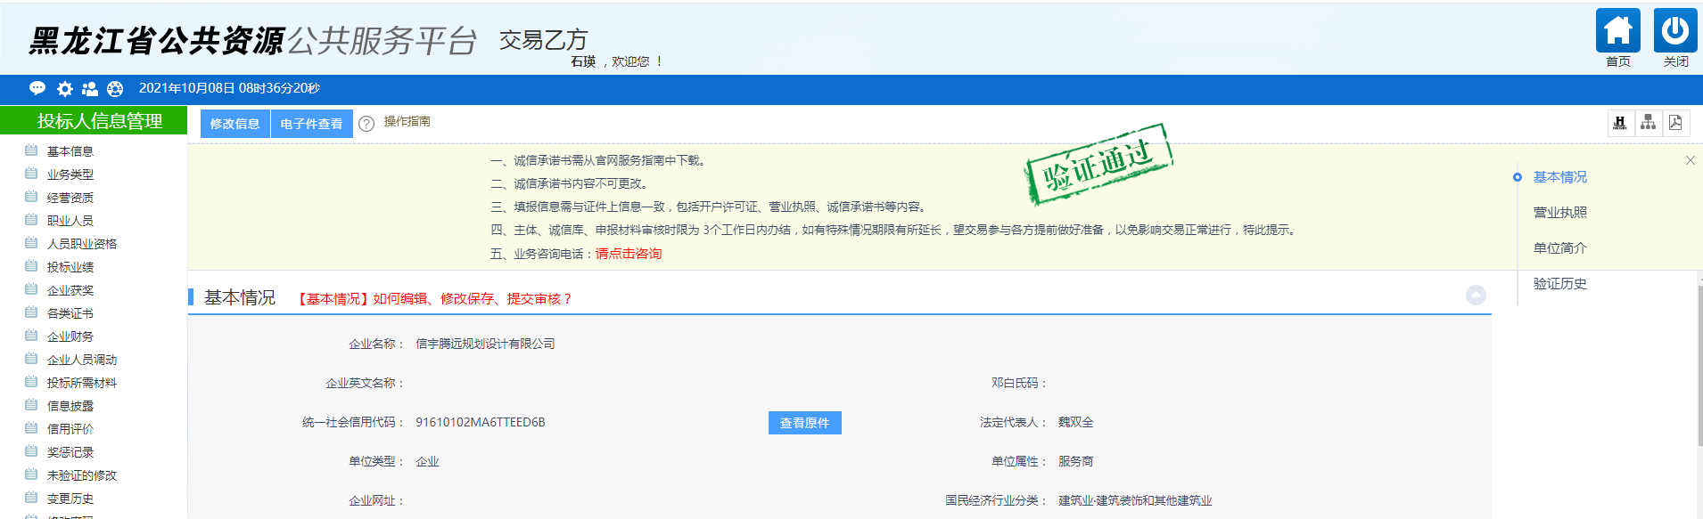Collapse the 基本情况 section with the round arrow

click(1476, 295)
